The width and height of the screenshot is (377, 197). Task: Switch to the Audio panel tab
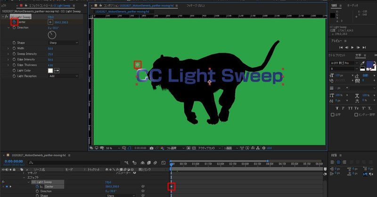[352, 6]
